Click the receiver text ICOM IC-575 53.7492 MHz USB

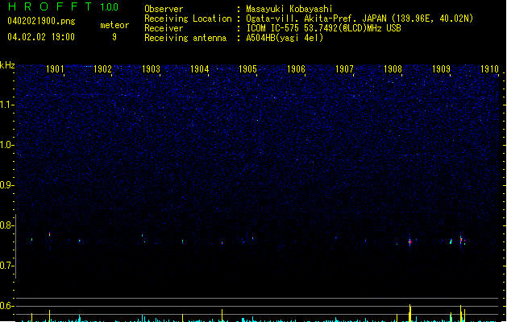coord(324,28)
